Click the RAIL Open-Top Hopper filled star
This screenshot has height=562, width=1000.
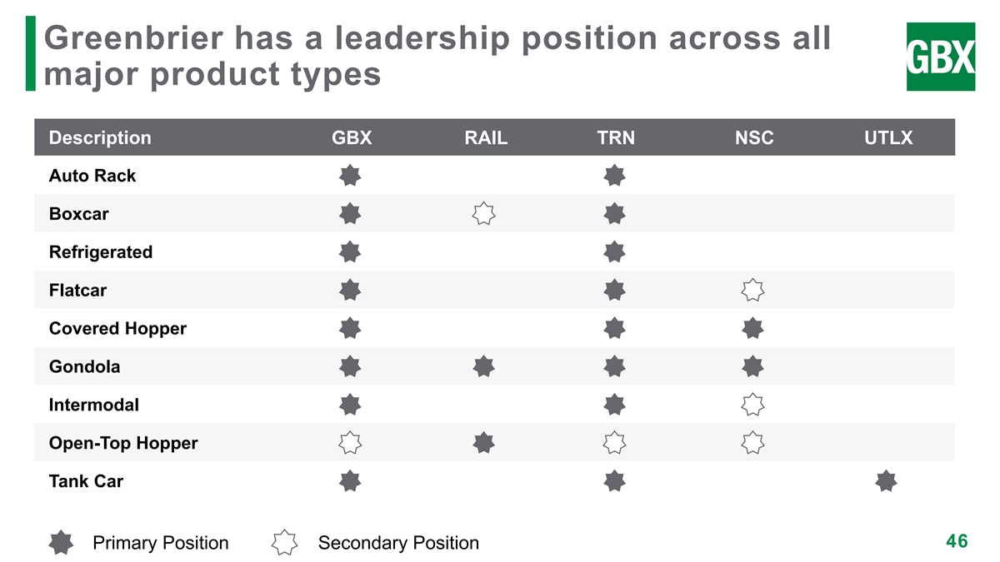click(x=483, y=443)
